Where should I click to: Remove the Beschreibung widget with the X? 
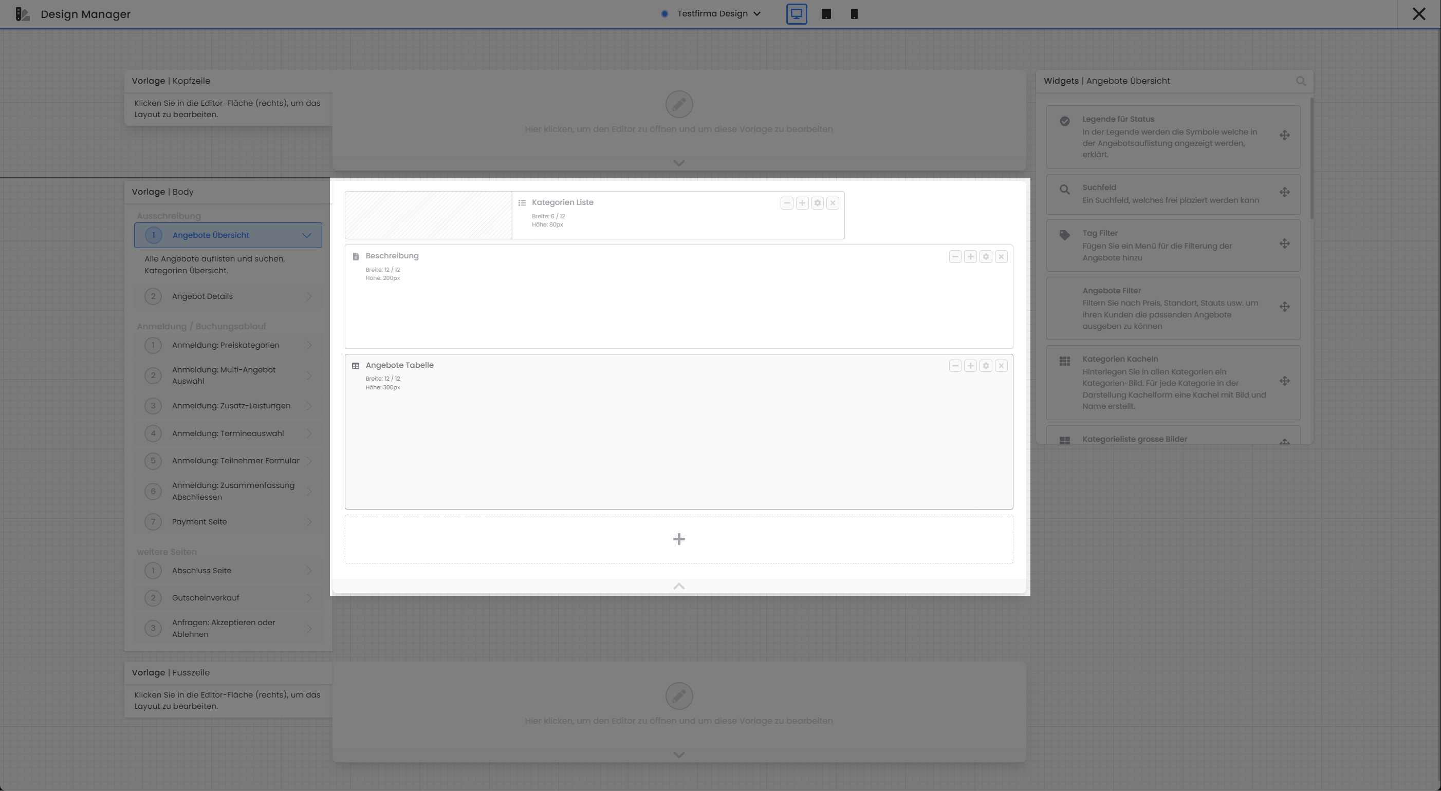pos(1001,256)
